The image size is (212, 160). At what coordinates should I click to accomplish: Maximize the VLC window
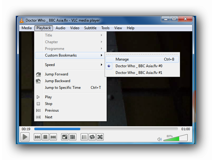click(x=174, y=19)
